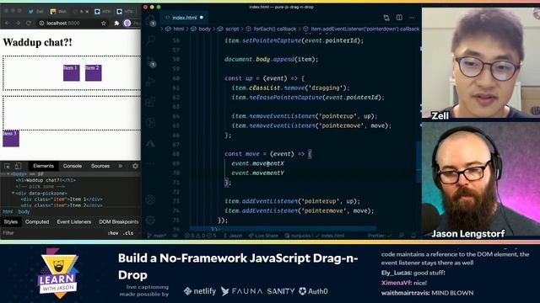This screenshot has width=540, height=303.
Task: Click 'event.movementY' in the code editor
Action: pos(257,173)
